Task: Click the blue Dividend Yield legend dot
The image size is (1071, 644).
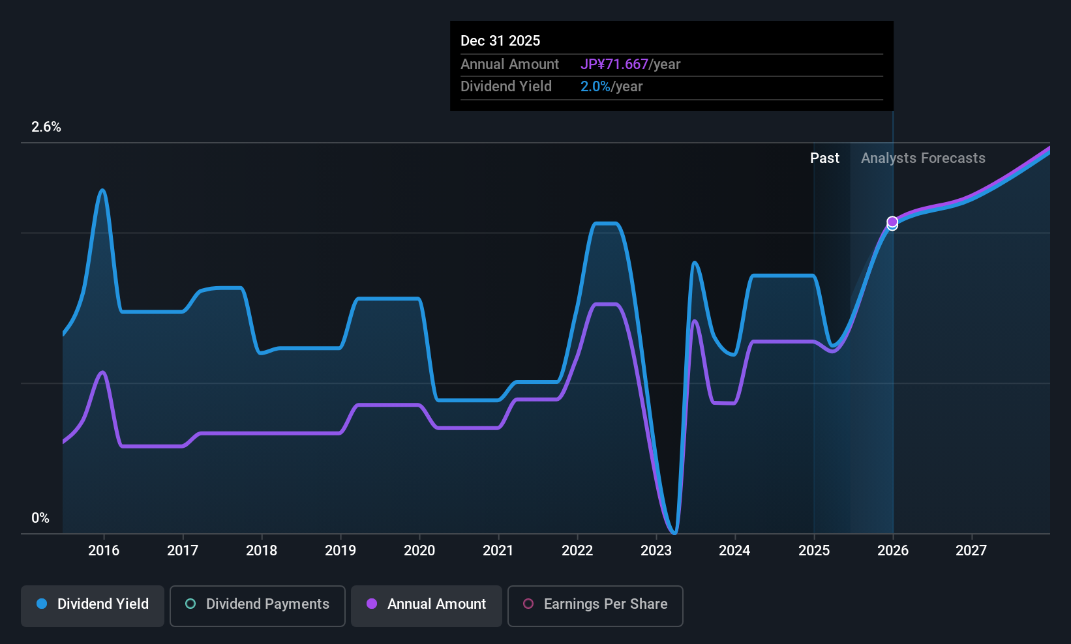Action: click(x=42, y=604)
